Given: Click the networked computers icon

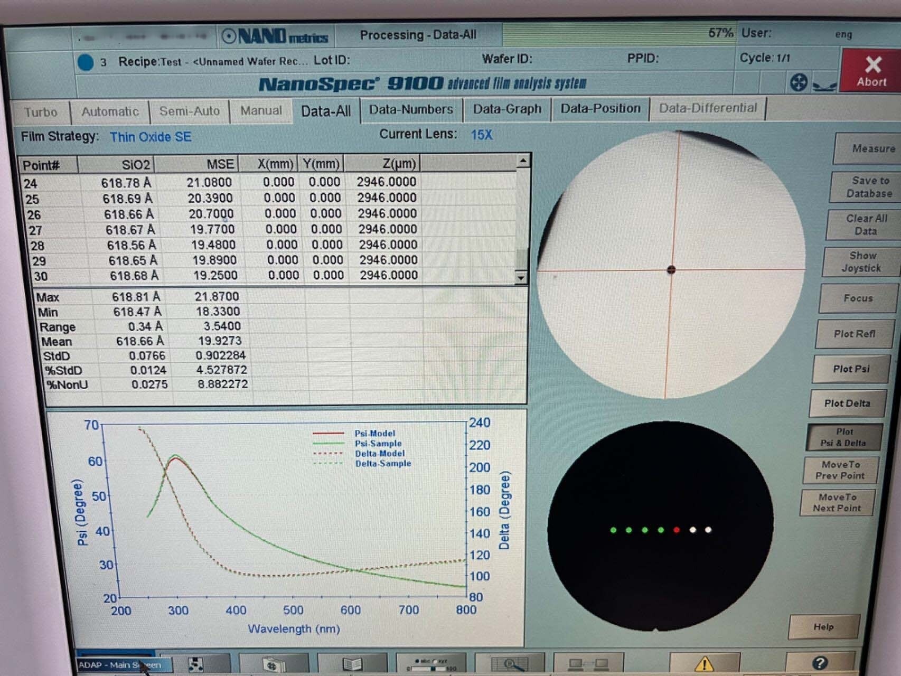Looking at the screenshot, I should [588, 663].
